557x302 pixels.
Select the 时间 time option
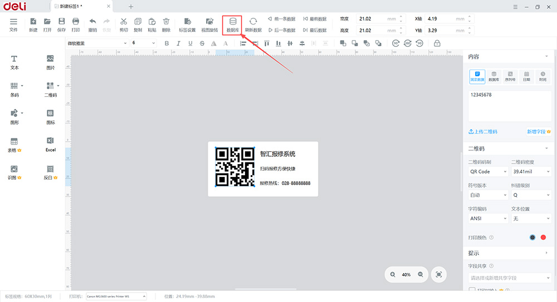click(543, 76)
